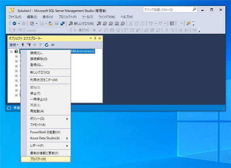Click the SSMS application logo icon

coord(12,10)
